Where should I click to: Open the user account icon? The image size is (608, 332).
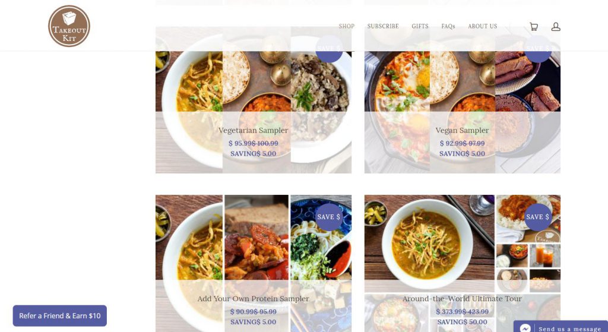coord(556,26)
